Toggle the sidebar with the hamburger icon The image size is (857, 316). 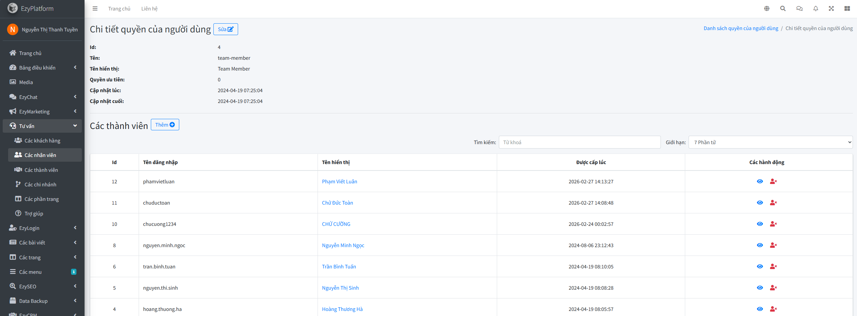click(95, 9)
